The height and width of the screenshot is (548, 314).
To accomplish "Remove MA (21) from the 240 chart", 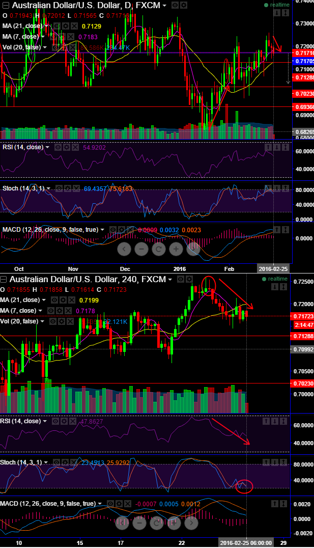I will click(71, 300).
